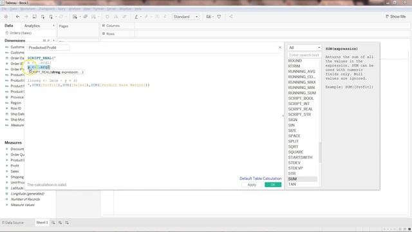This screenshot has width=412, height=232.
Task: Open the Worksheet menu
Action: point(28,8)
